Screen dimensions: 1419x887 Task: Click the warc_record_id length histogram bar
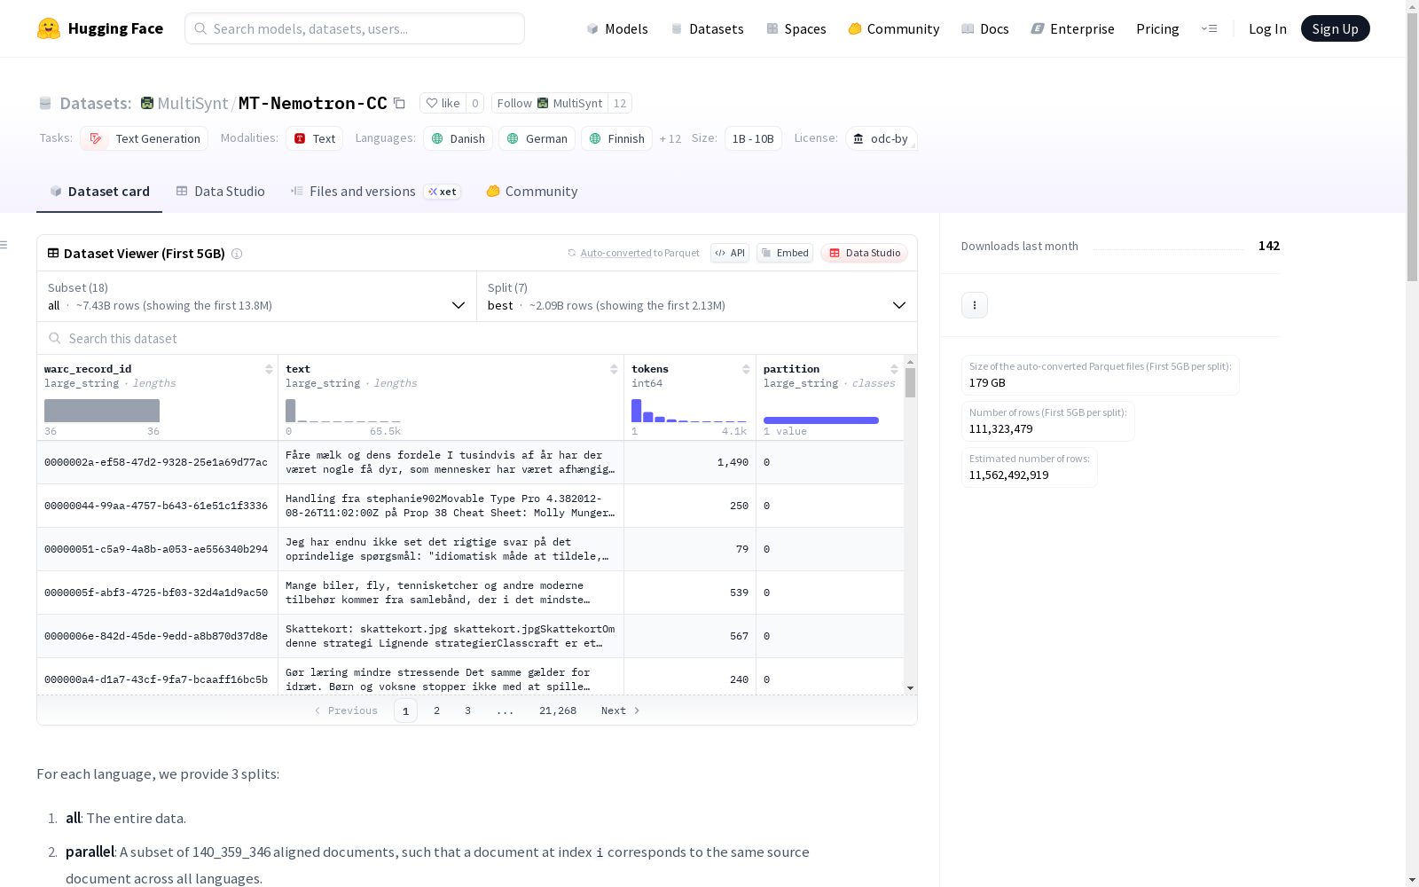coord(102,411)
